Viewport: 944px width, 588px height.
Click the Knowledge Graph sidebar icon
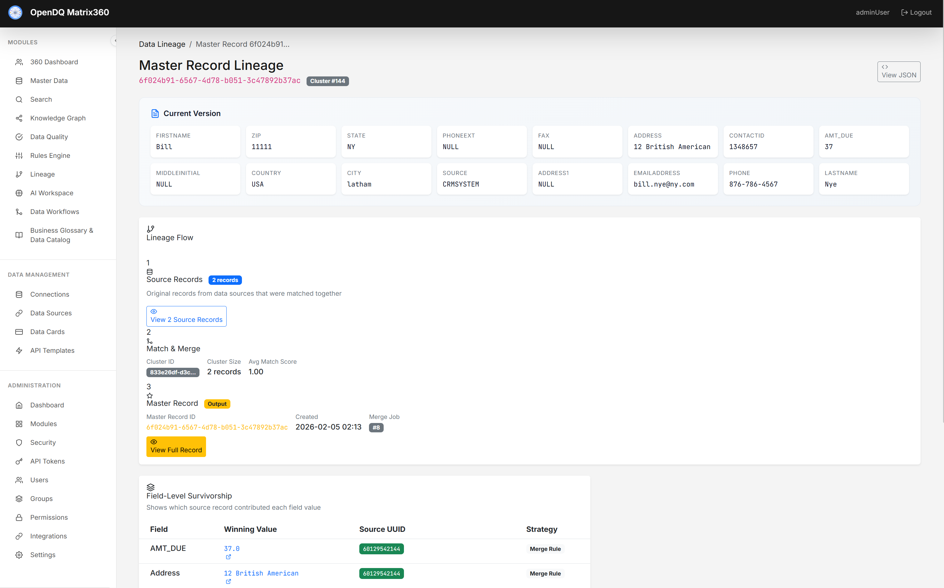19,118
